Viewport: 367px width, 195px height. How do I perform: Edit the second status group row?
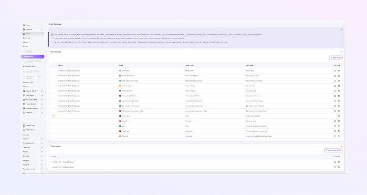(335, 167)
